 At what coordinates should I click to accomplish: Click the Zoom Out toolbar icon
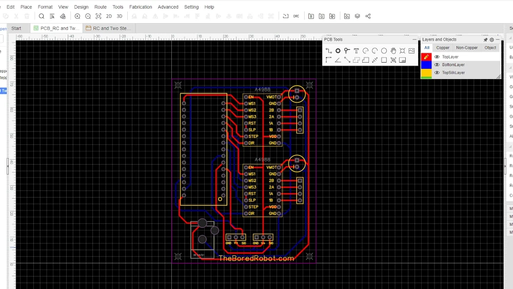pyautogui.click(x=88, y=16)
